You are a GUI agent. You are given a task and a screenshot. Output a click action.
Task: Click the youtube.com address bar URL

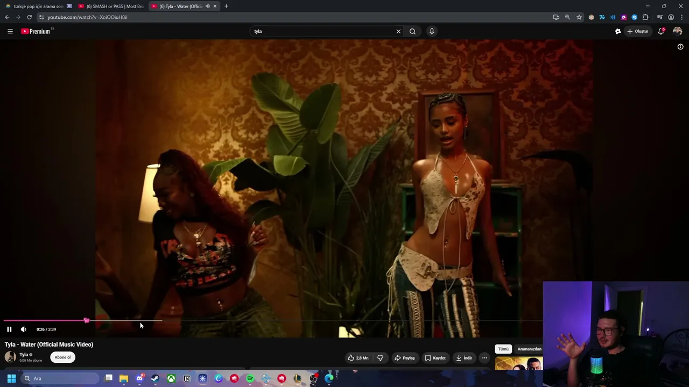tap(87, 17)
